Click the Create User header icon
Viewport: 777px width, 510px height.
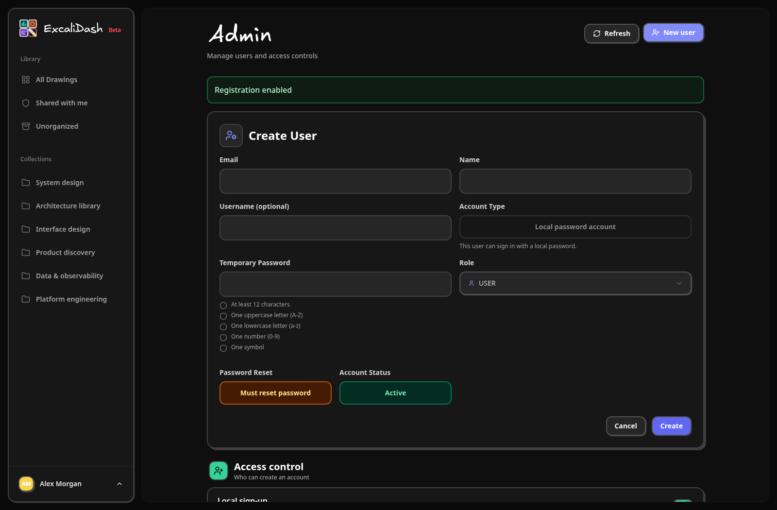pos(231,136)
